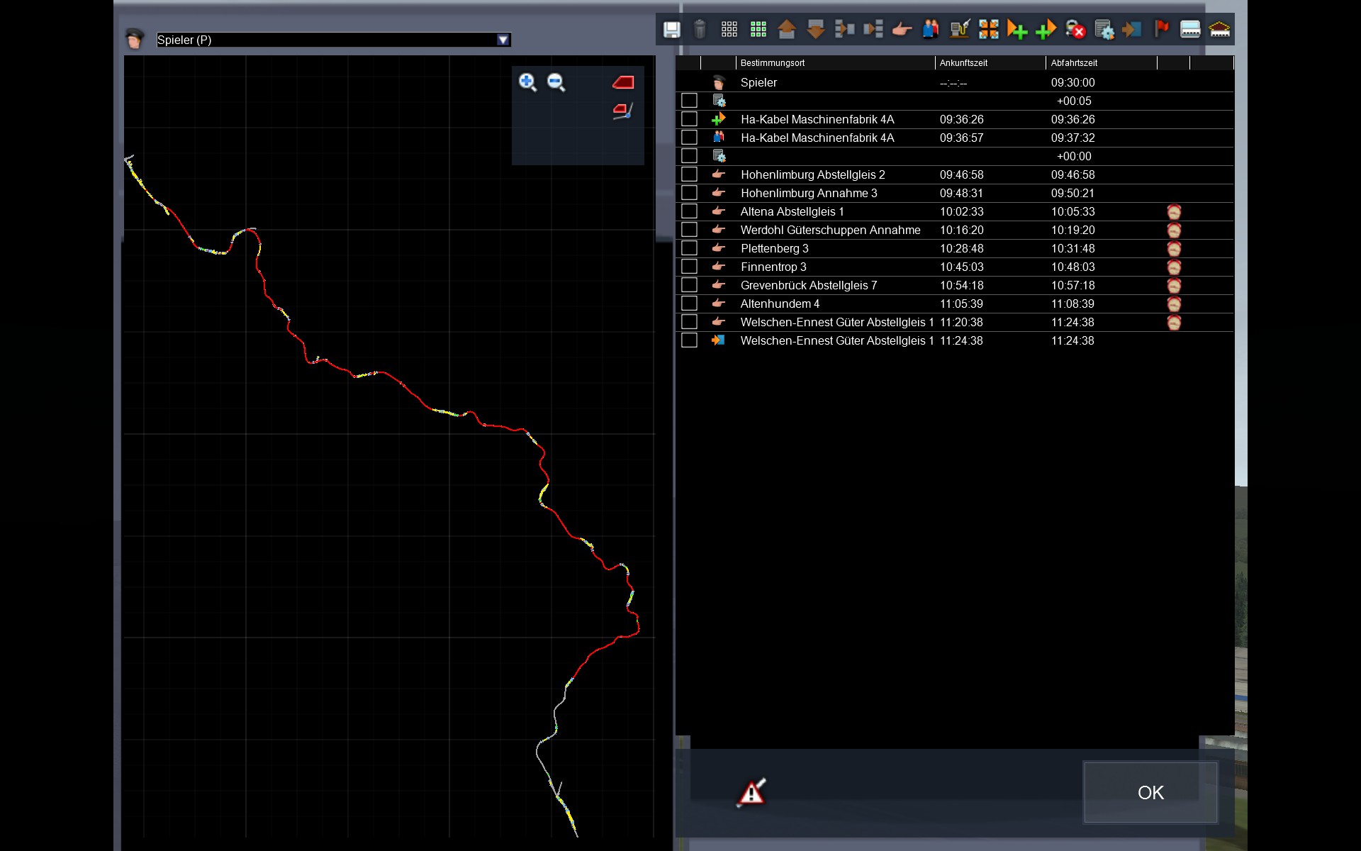
Task: Click the trash delete icon
Action: pyautogui.click(x=700, y=30)
